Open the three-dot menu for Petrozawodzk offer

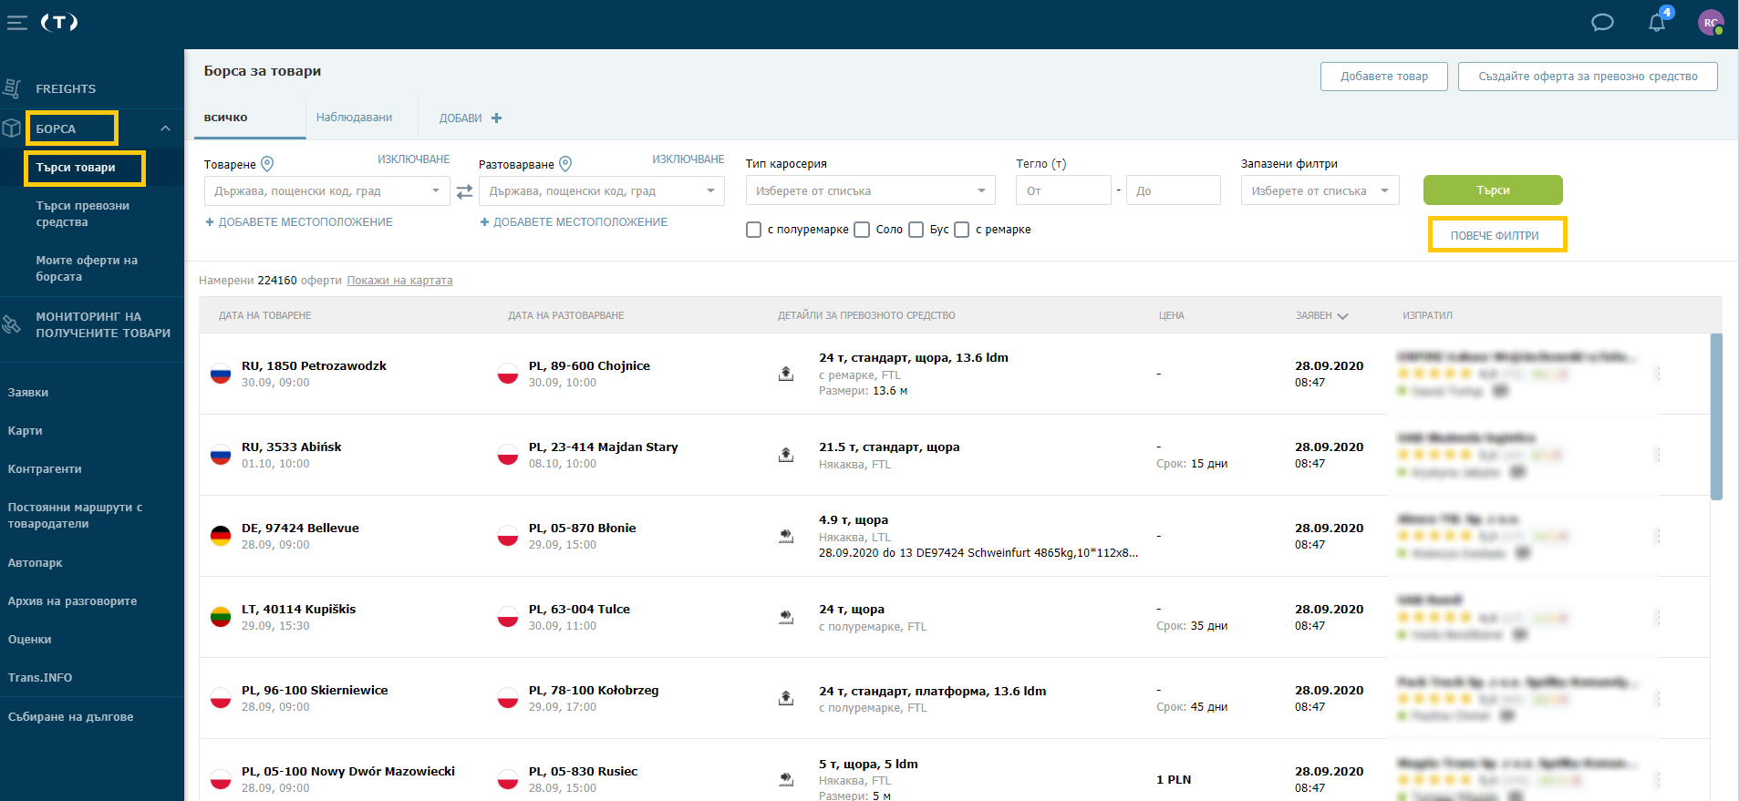[x=1658, y=374]
